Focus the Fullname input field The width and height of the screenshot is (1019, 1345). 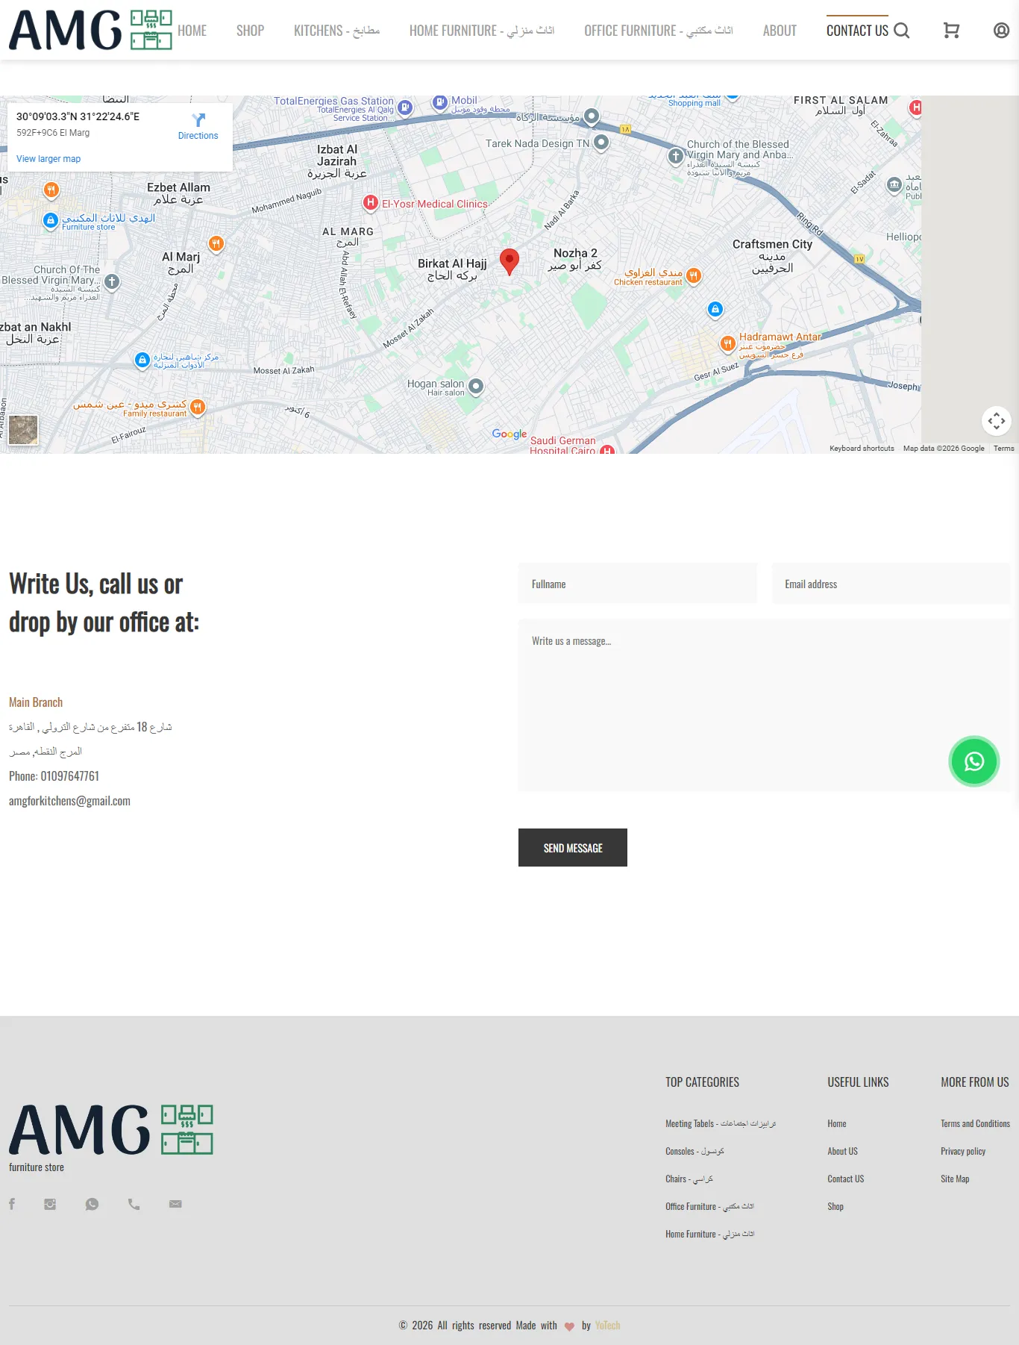click(637, 584)
